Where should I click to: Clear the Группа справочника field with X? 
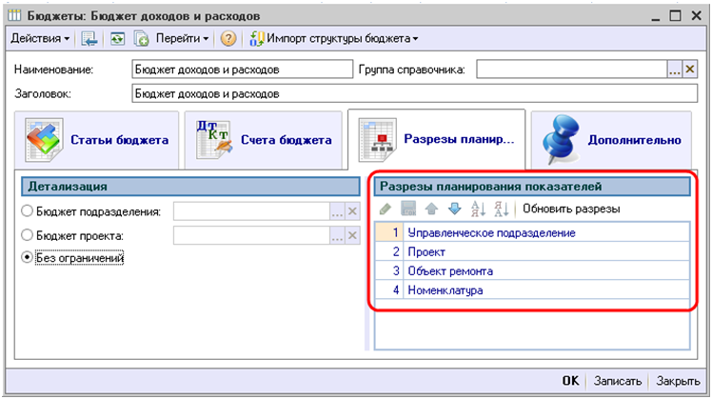tap(690, 70)
